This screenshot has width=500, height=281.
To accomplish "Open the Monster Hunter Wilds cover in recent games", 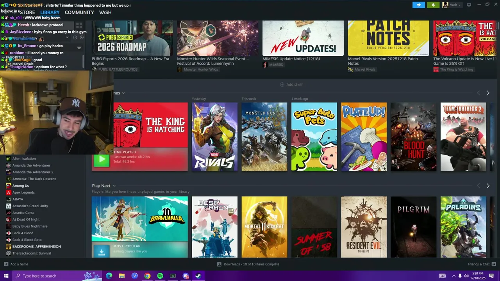I will pyautogui.click(x=264, y=137).
